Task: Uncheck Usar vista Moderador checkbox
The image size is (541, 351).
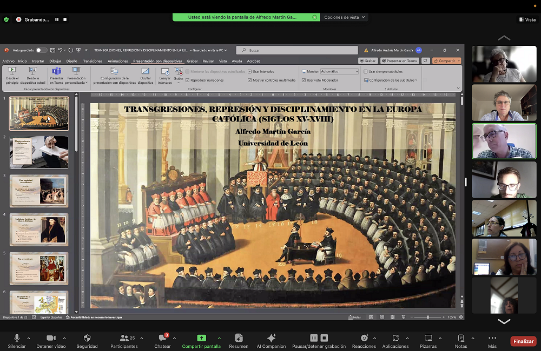Action: [304, 80]
